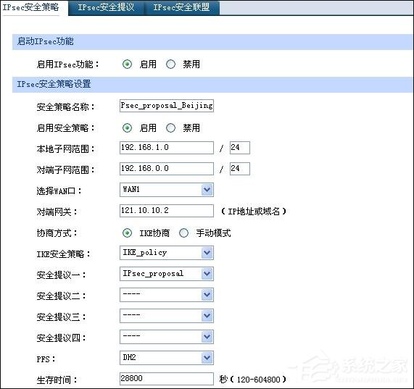The width and height of the screenshot is (414, 389).
Task: Click the 对端子网范围 IP address field
Action: pos(167,169)
